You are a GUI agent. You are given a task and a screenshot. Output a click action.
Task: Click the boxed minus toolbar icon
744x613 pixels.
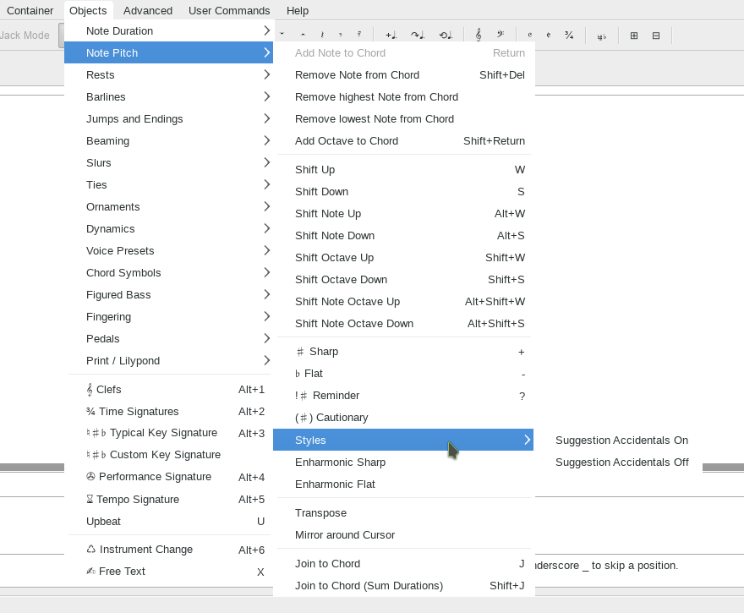click(x=656, y=36)
